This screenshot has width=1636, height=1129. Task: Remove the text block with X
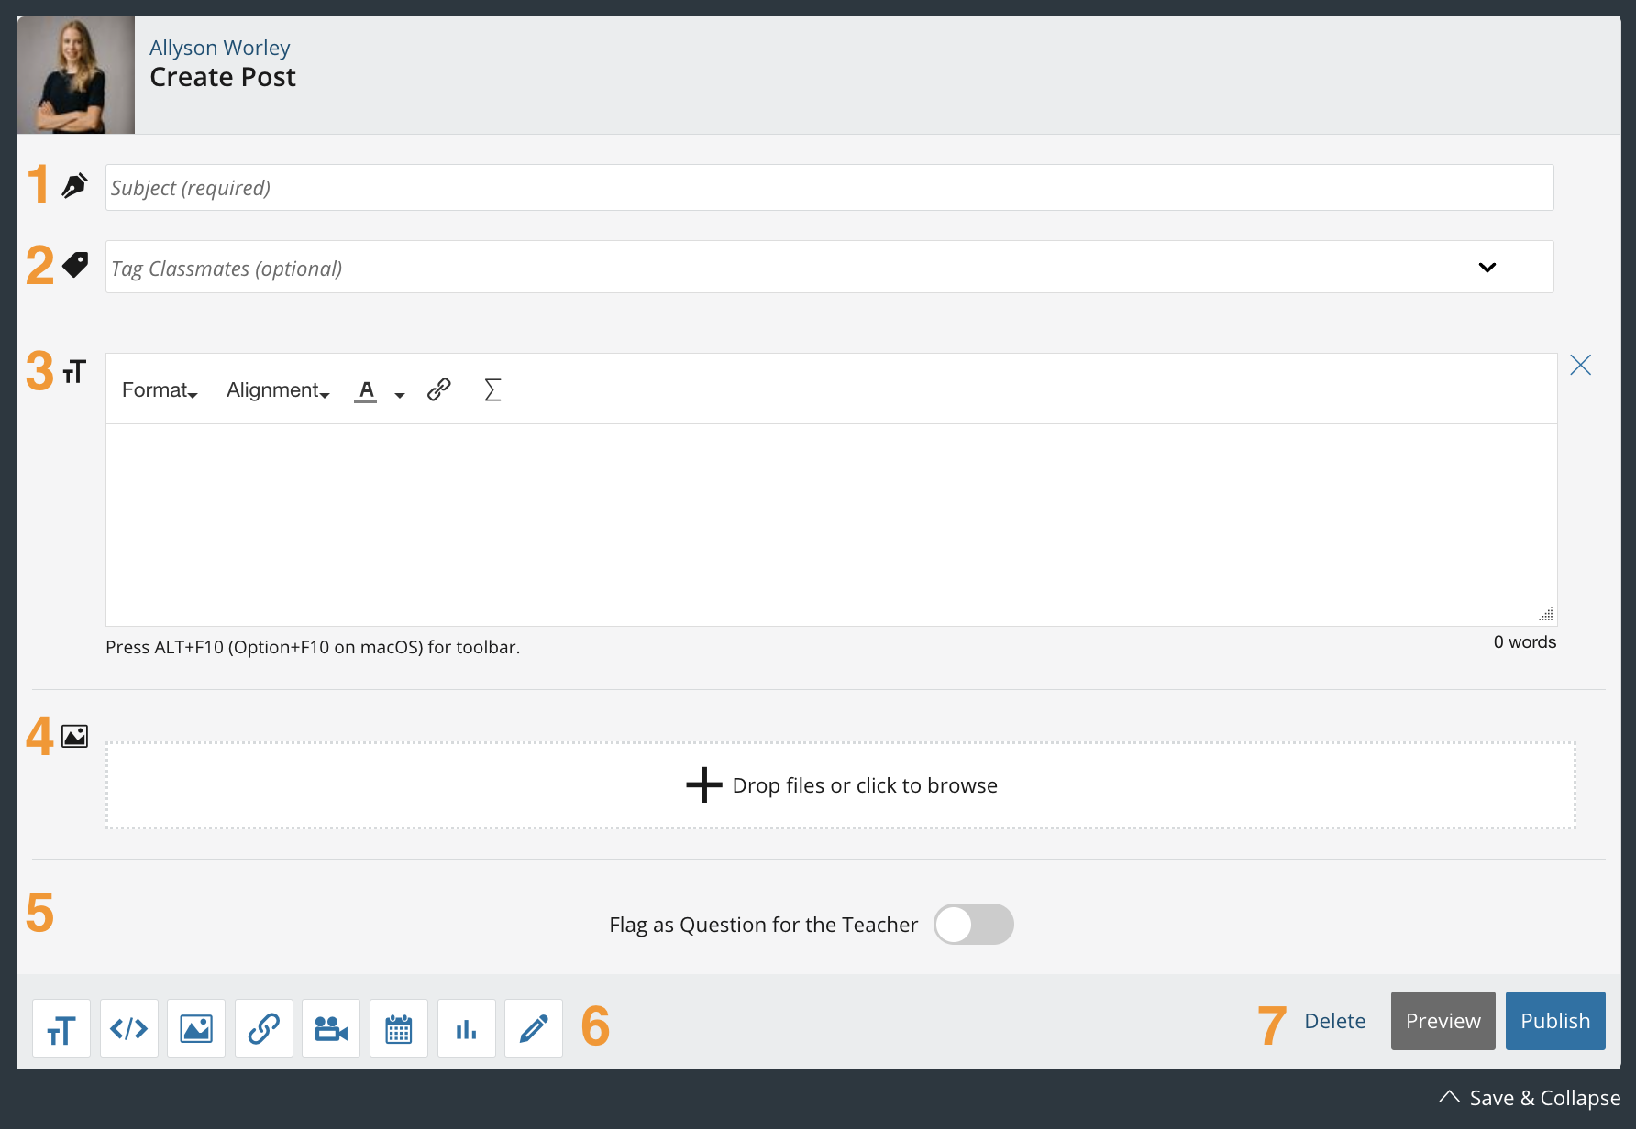1580,366
